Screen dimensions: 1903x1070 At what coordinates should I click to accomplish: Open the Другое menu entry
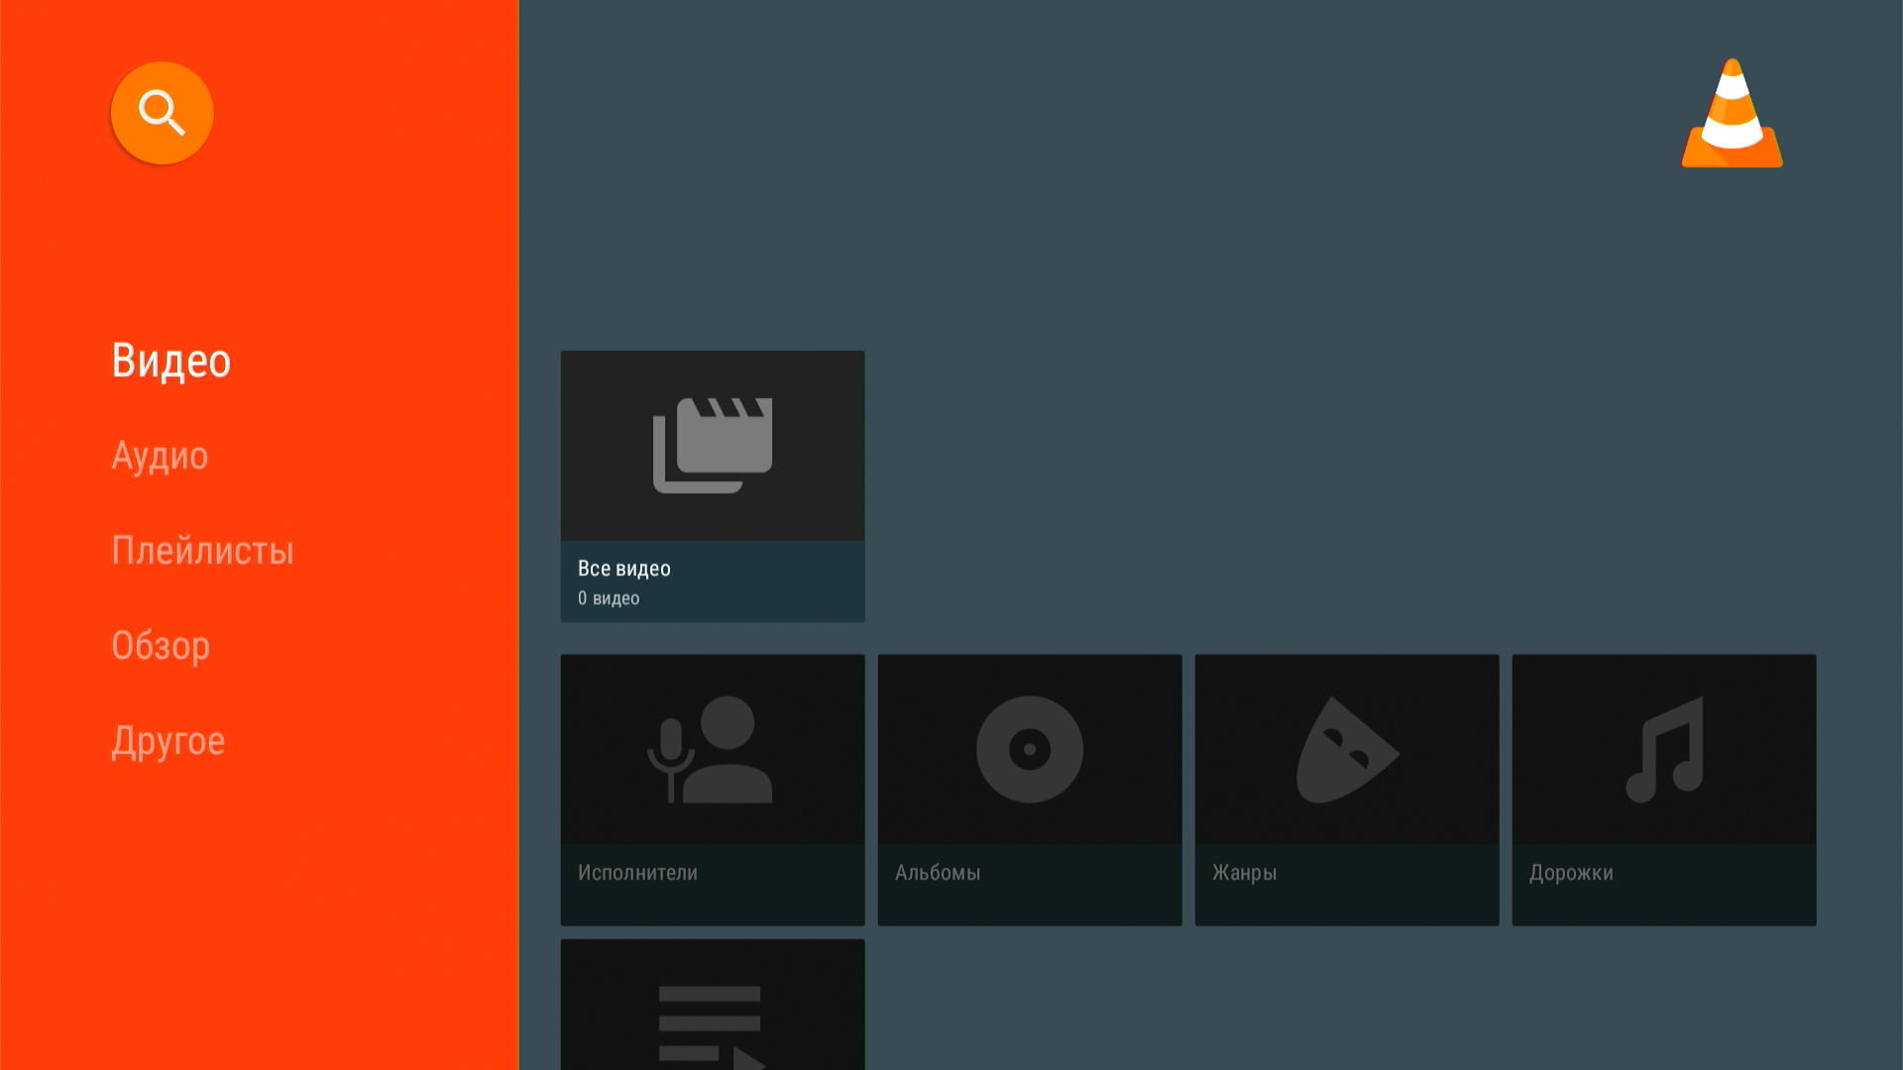(x=168, y=741)
